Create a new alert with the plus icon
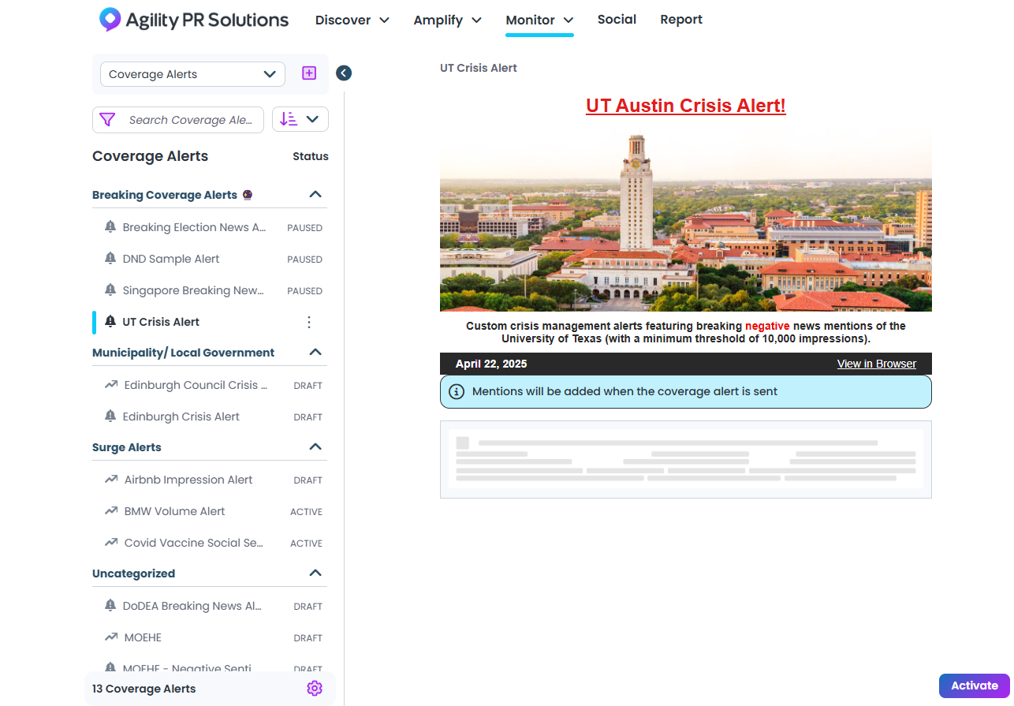Viewport: 1014px width, 706px height. tap(308, 73)
